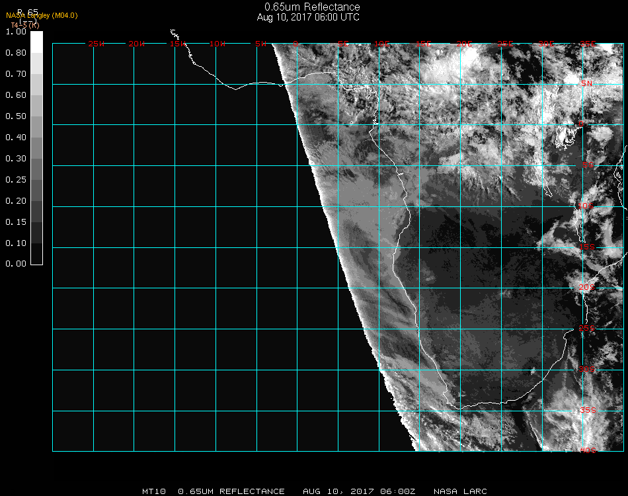Click the 0.10 colorbar label
This screenshot has width=628, height=496.
pyautogui.click(x=16, y=243)
